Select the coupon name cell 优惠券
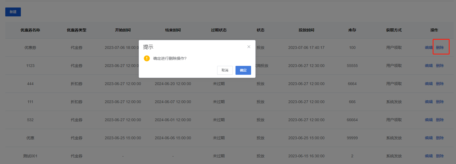 tap(30, 48)
